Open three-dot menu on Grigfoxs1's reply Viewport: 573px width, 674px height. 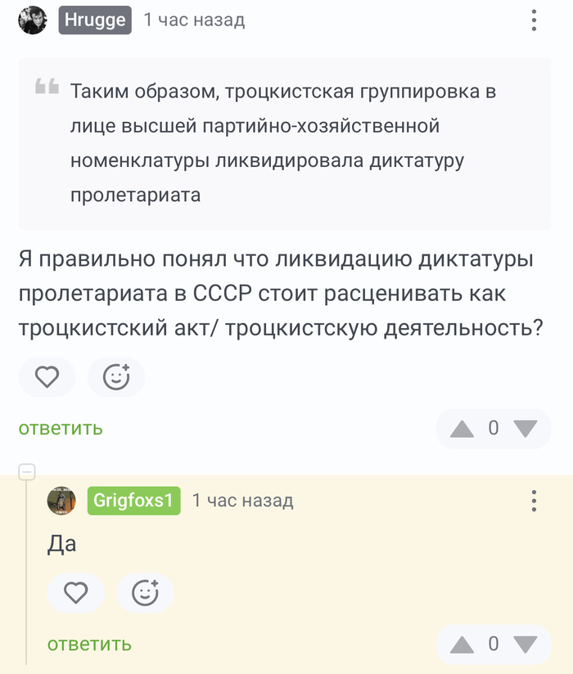click(534, 501)
